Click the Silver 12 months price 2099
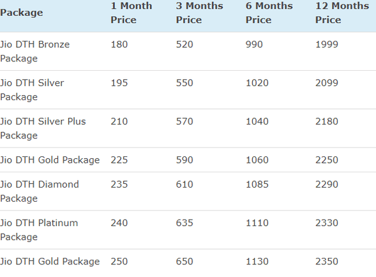The height and width of the screenshot is (277, 376). [x=327, y=83]
